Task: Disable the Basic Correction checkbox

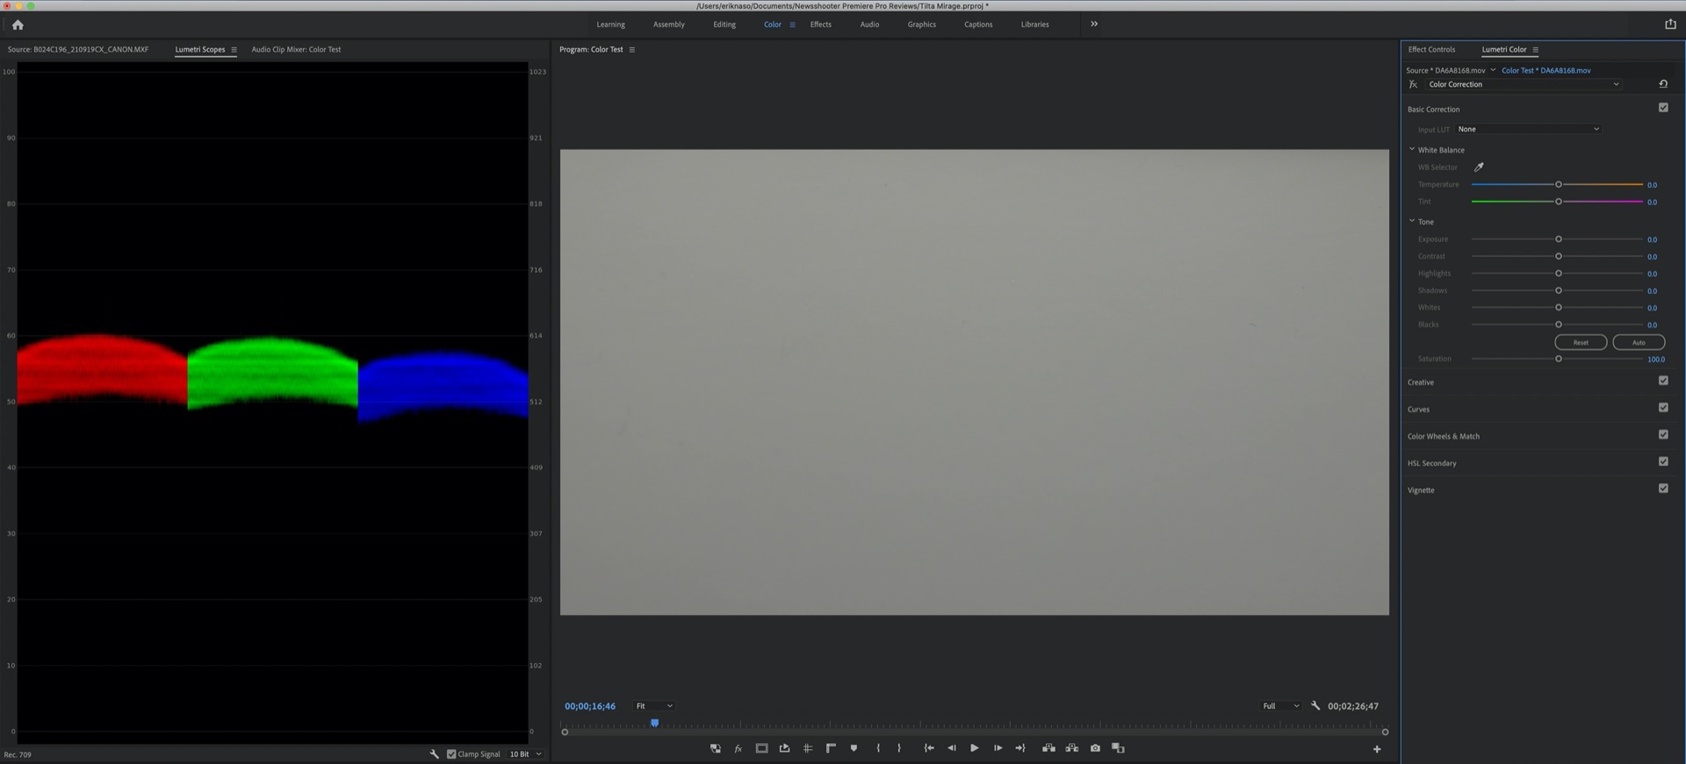Action: [x=1663, y=108]
